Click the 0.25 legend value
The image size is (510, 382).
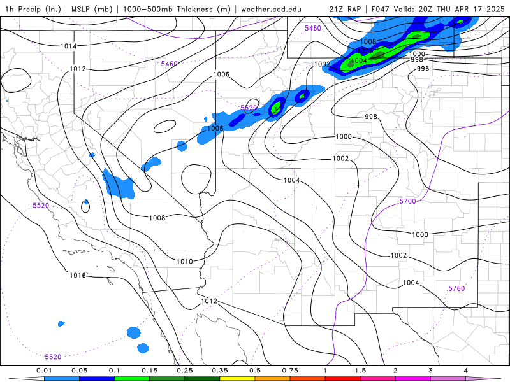[185, 371]
